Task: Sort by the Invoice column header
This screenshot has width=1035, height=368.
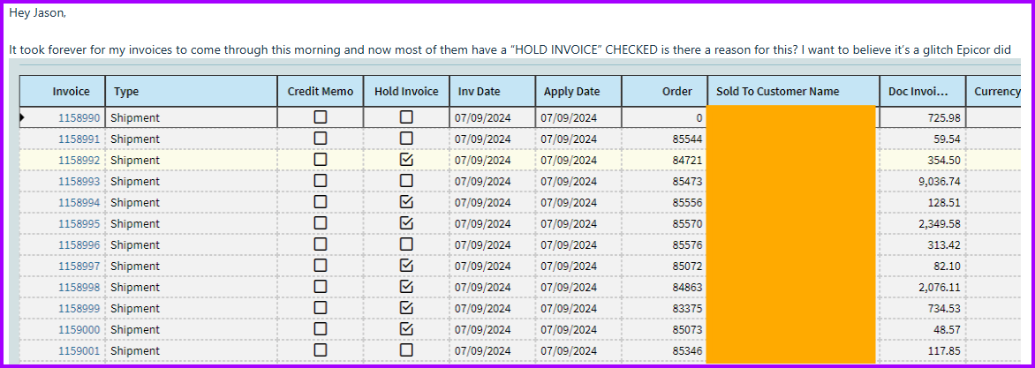Action: (71, 92)
